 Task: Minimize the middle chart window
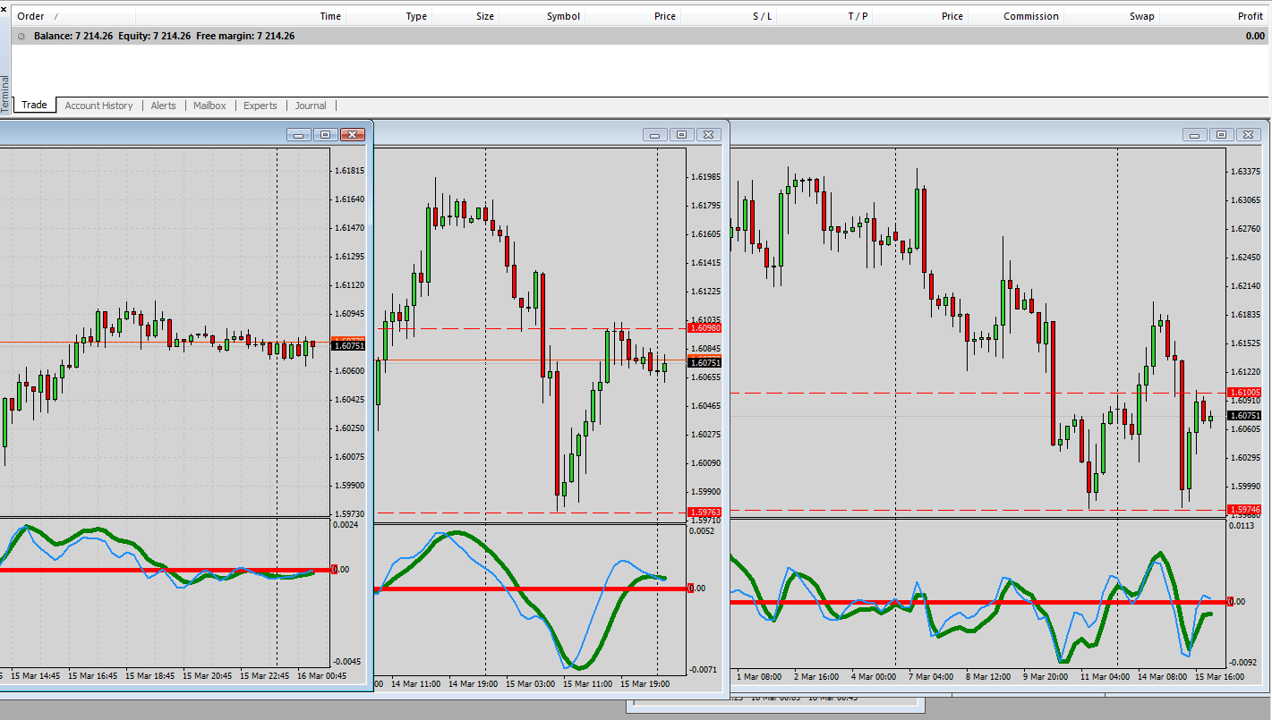[654, 134]
